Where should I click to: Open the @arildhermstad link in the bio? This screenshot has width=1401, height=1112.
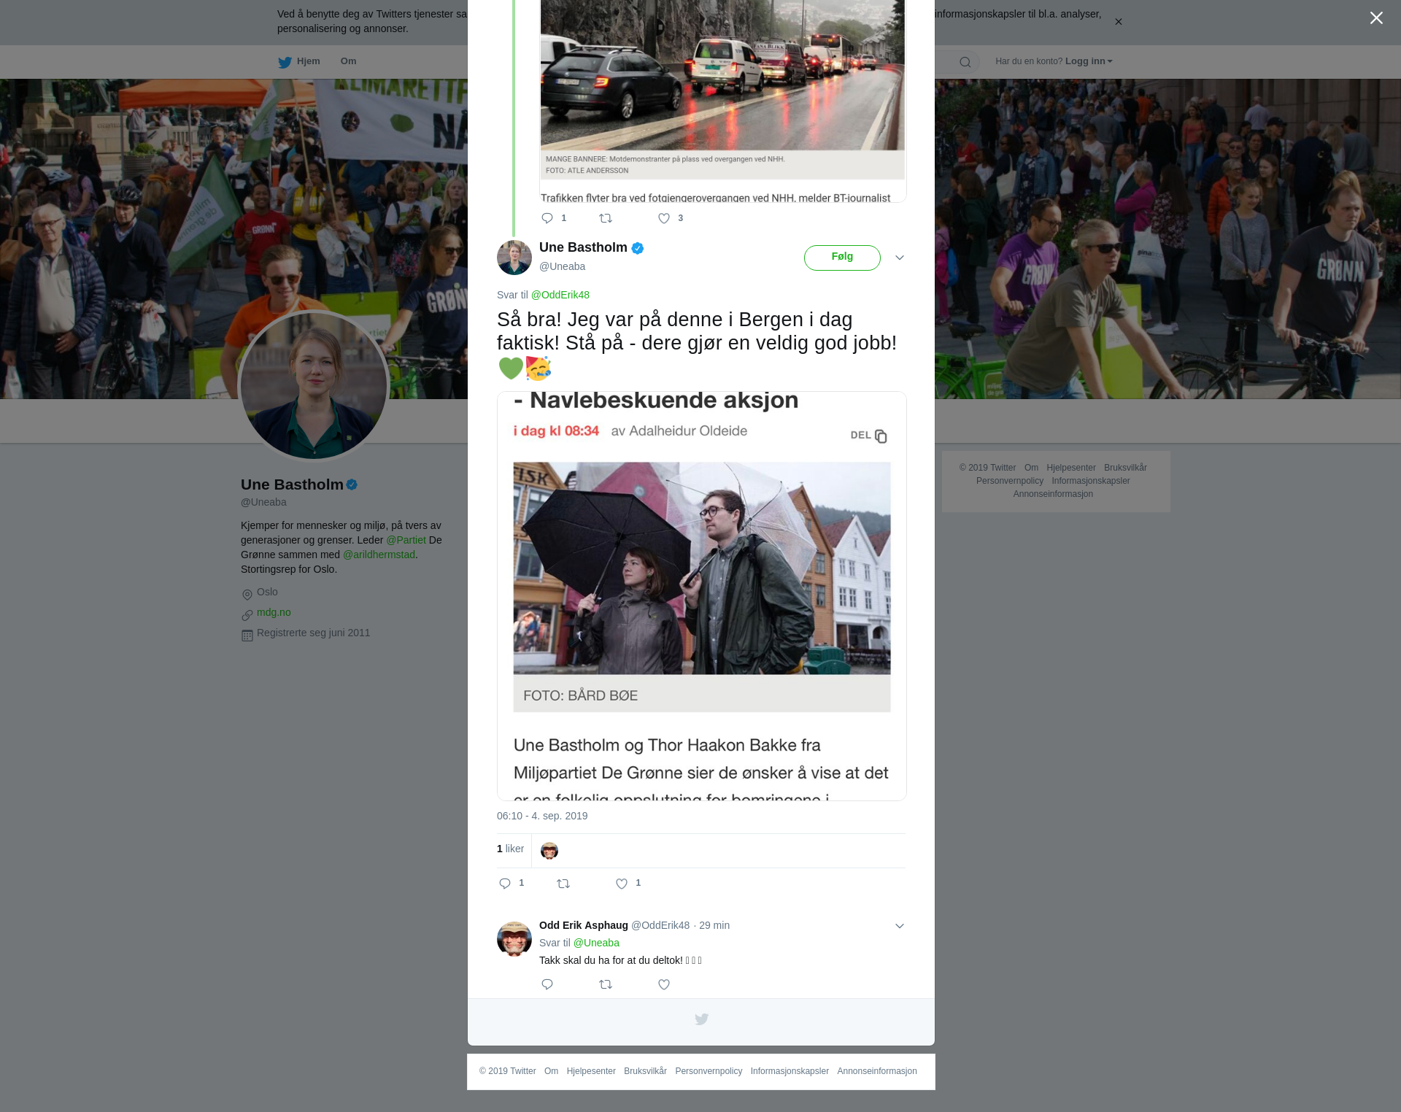[x=379, y=555]
